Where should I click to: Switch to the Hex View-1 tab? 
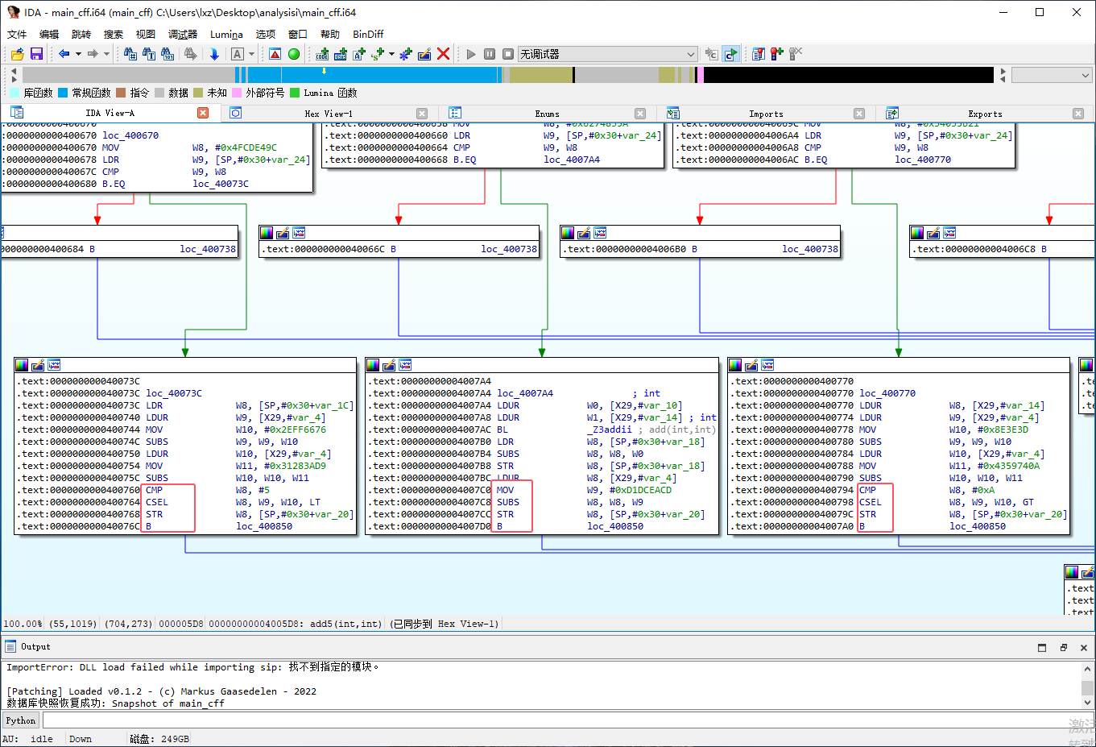coord(329,114)
